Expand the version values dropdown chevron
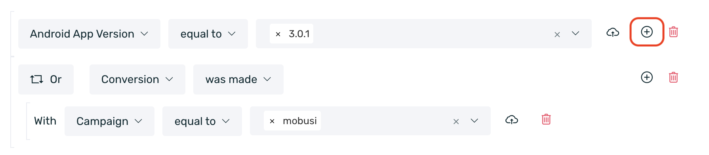The width and height of the screenshot is (709, 155). [x=576, y=34]
